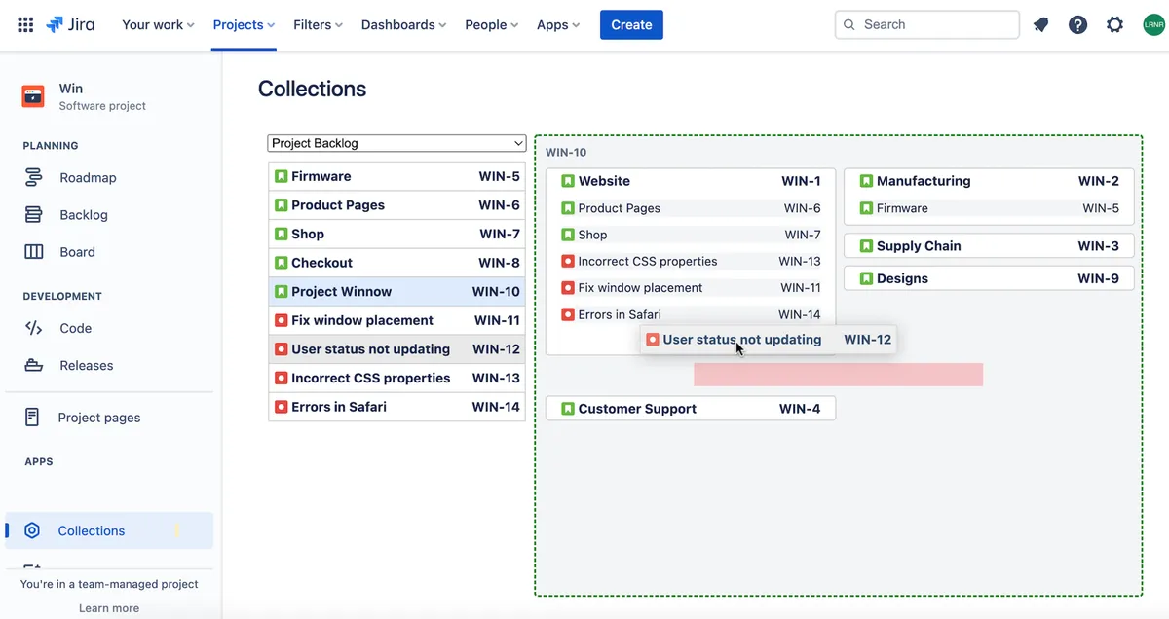This screenshot has width=1169, height=619.
Task: Click the search magnifier icon
Action: point(849,24)
